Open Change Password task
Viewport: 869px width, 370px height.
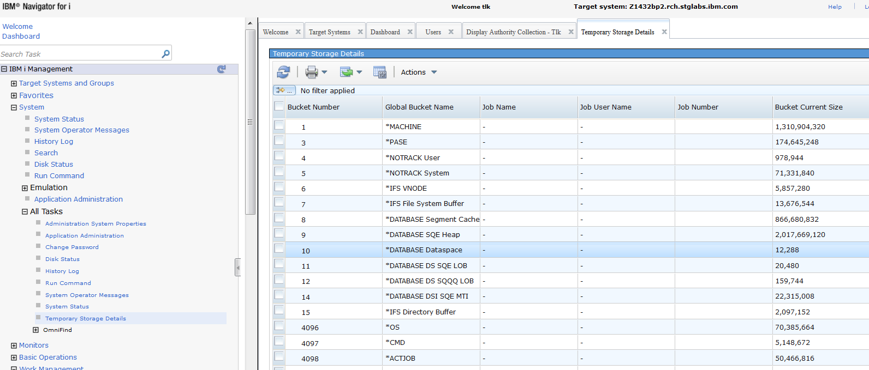coord(72,247)
